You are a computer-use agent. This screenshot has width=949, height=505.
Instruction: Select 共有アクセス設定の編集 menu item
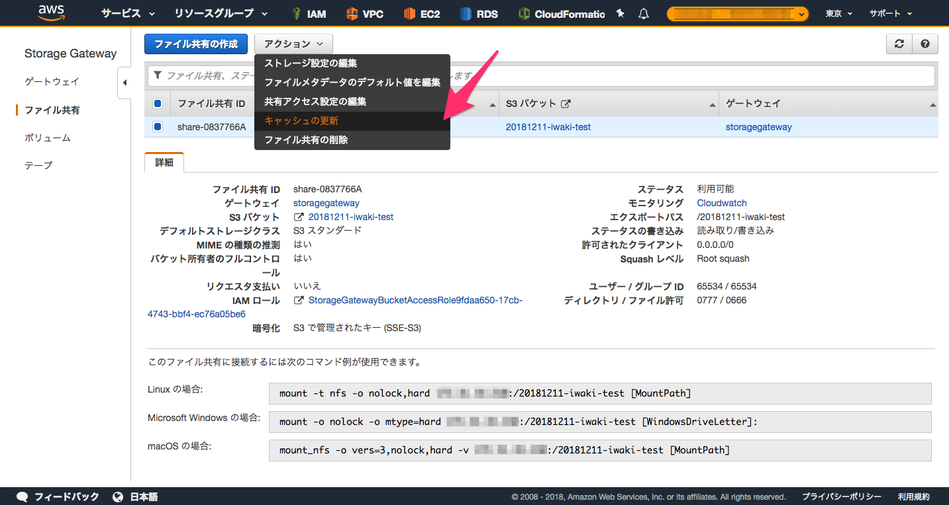click(352, 102)
